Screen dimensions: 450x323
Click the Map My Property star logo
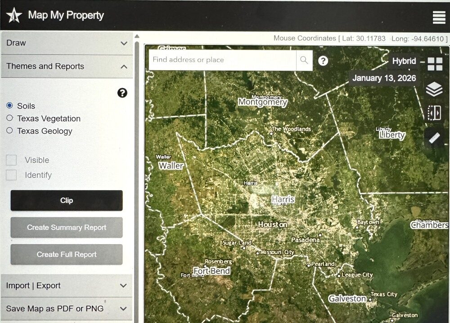click(x=14, y=15)
